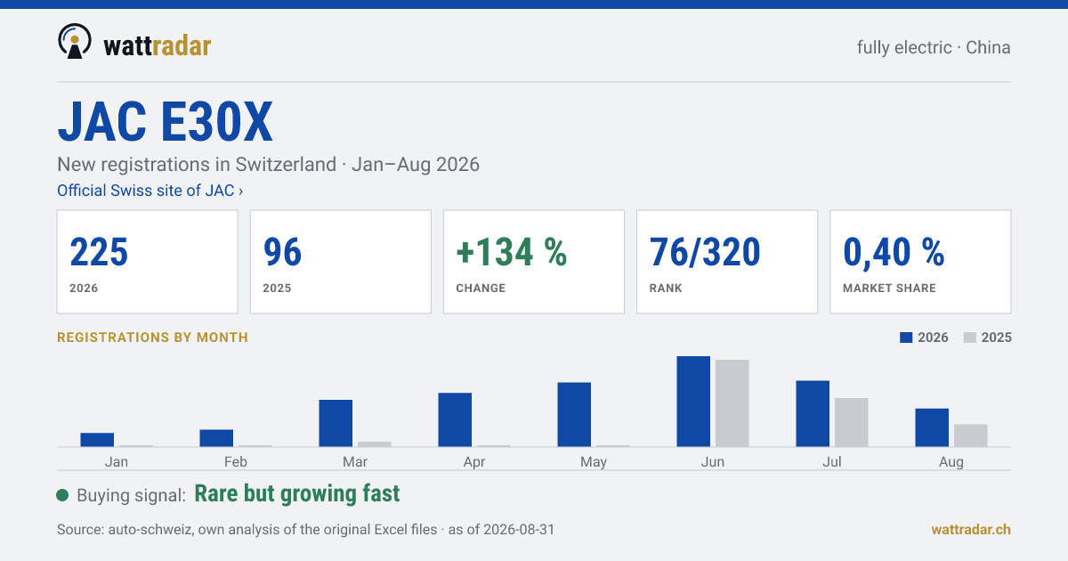Click the Jan axis label
Viewport: 1068px width, 561px height.
[x=117, y=461]
